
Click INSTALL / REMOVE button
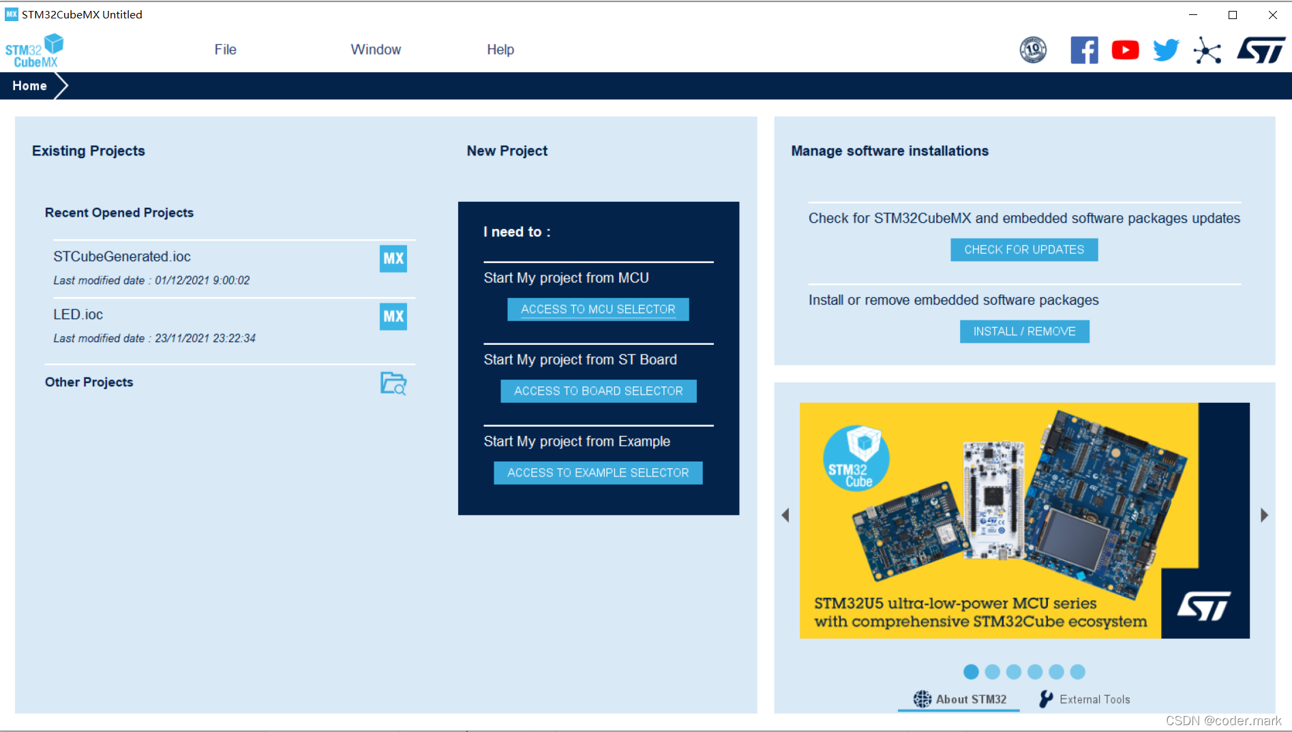click(1024, 331)
